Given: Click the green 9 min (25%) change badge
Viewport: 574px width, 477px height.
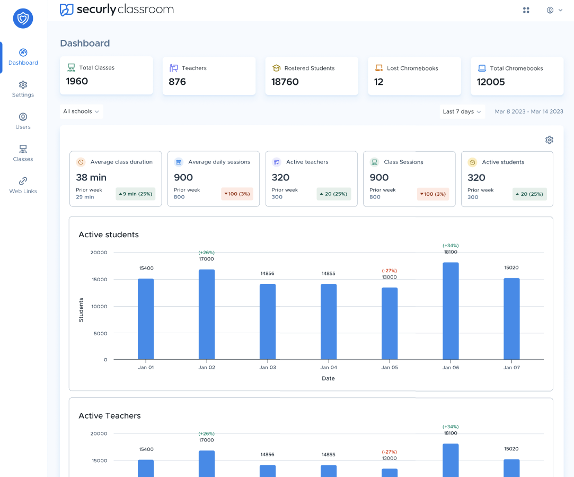Looking at the screenshot, I should (x=136, y=194).
